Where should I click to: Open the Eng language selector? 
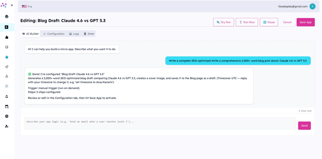click(30, 6)
